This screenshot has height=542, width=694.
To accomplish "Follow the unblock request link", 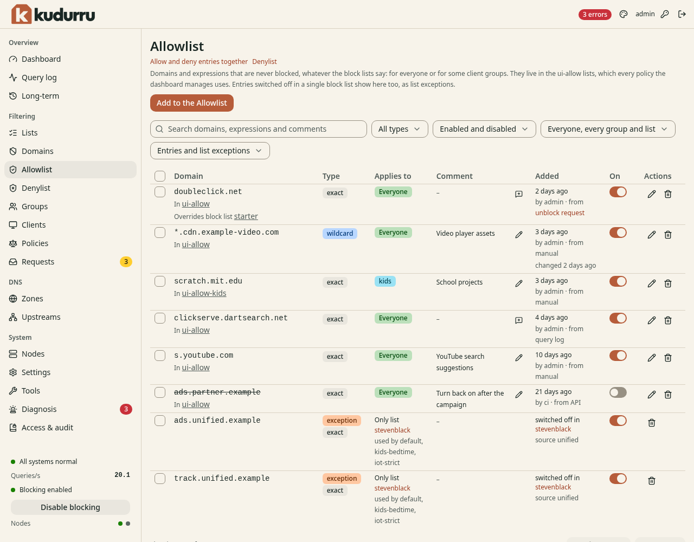I will tap(560, 213).
